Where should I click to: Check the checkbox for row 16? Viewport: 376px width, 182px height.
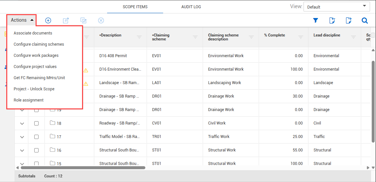(x=37, y=150)
